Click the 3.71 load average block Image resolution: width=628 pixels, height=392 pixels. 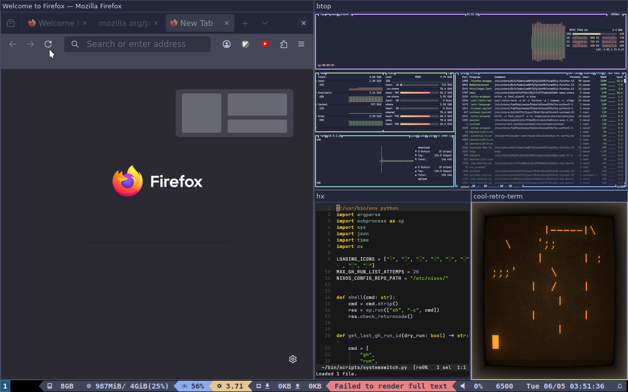pyautogui.click(x=230, y=386)
